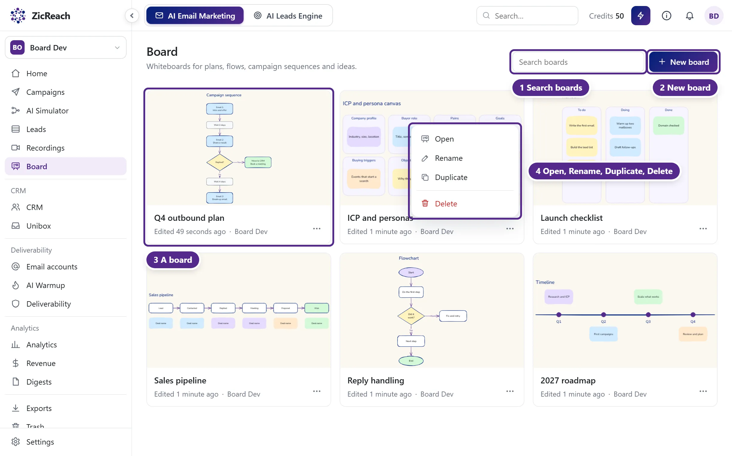The image size is (732, 456).
Task: Open Digests page
Action: pos(65,382)
